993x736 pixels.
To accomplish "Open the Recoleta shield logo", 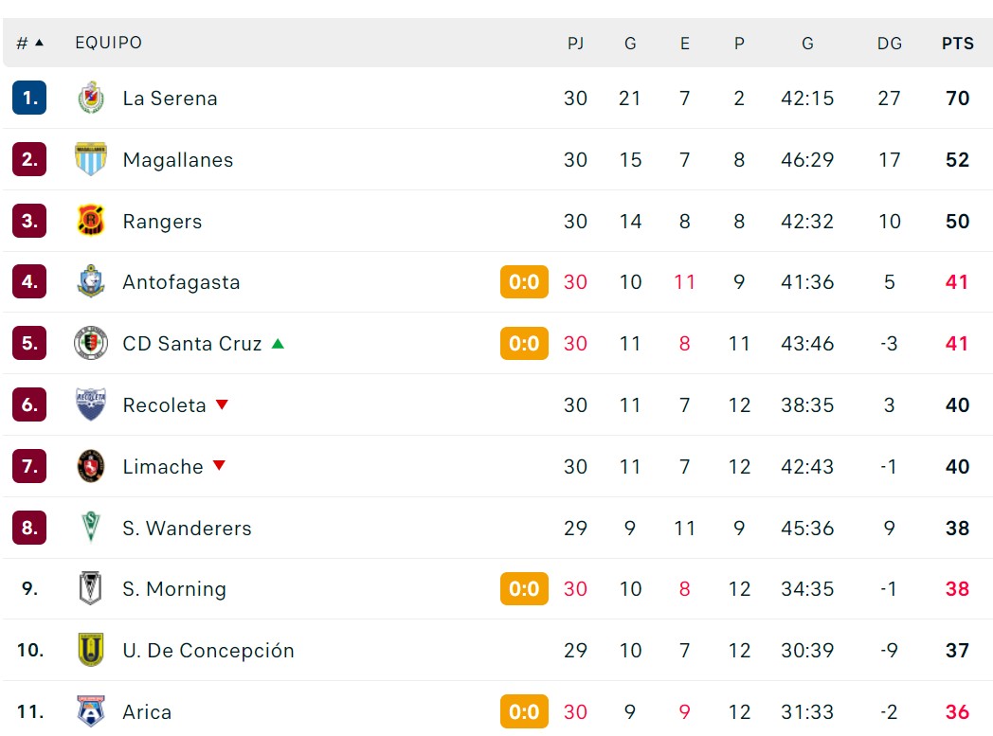I will (91, 404).
